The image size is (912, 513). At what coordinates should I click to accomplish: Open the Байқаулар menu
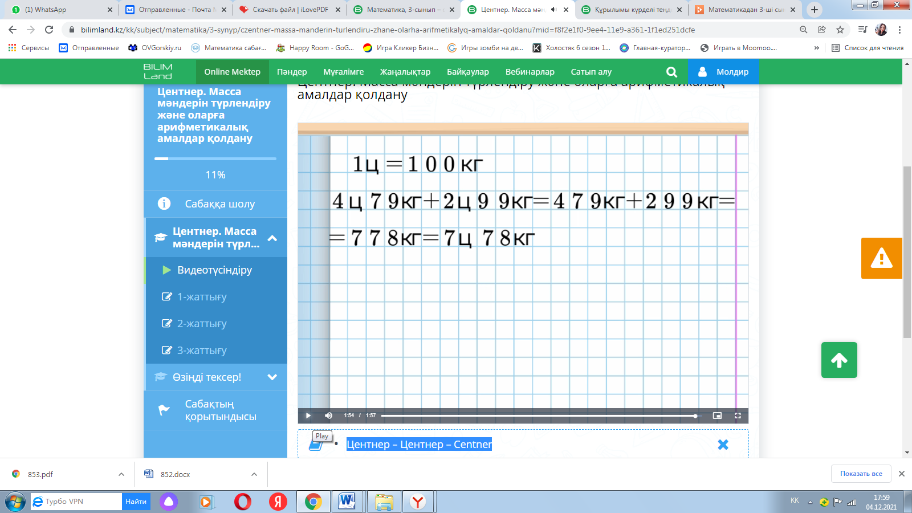pos(468,72)
